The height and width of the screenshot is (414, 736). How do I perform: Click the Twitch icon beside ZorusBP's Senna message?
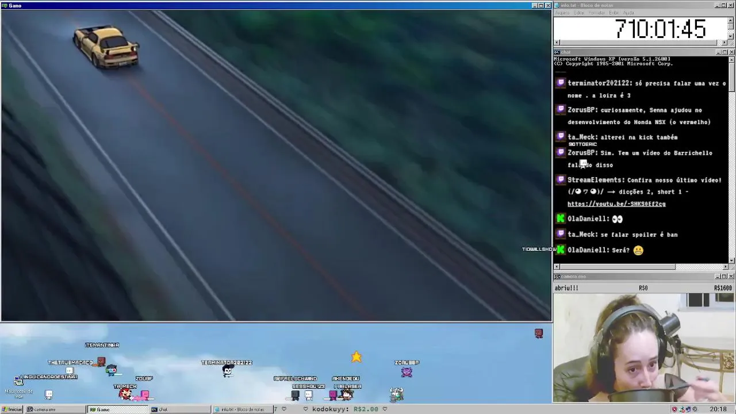tap(561, 110)
